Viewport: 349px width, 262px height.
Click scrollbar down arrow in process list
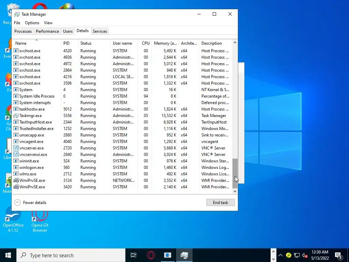pyautogui.click(x=235, y=191)
